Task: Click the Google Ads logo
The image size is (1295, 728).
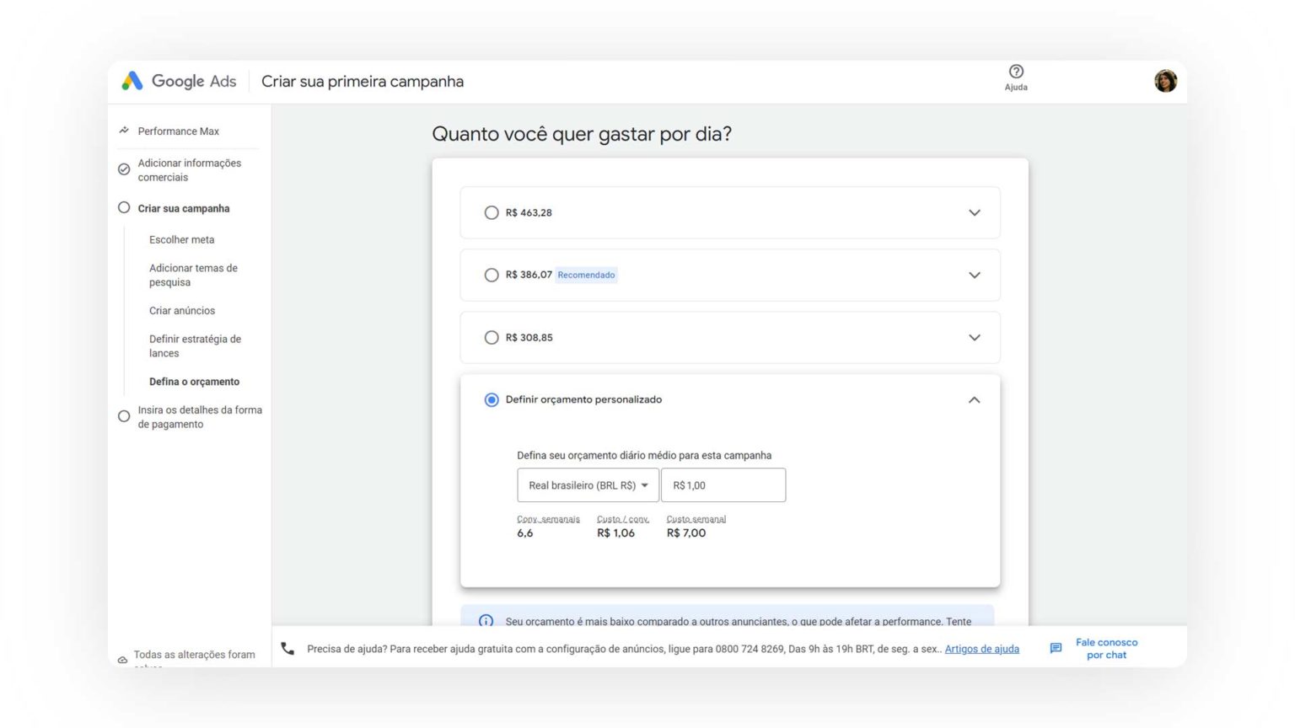Action: pos(179,81)
